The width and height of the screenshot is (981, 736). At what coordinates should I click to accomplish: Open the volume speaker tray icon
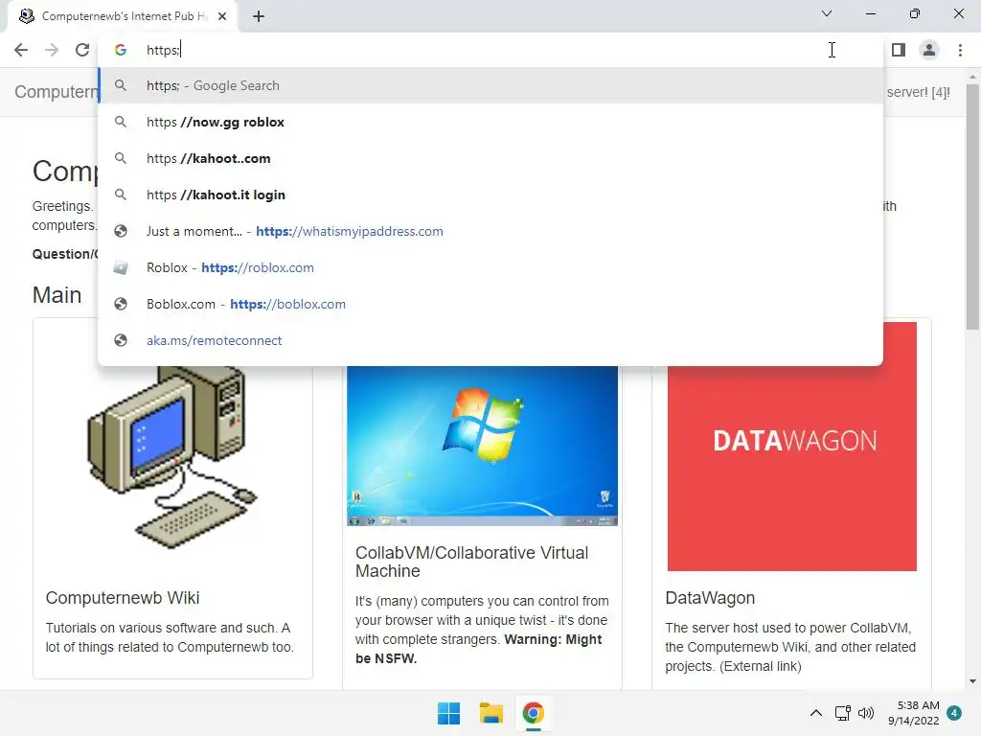pos(866,713)
